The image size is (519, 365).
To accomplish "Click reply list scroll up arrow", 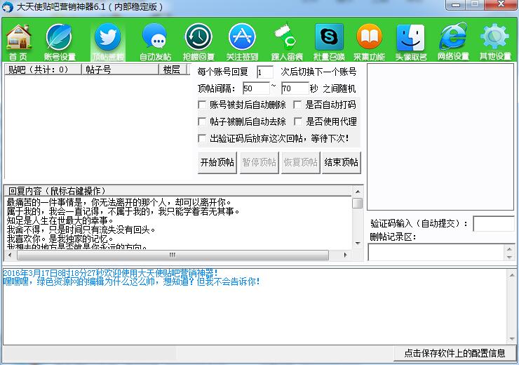I will tap(358, 192).
